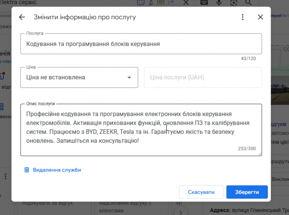
Task: Click the three-dot icon in background page
Action: [5, 176]
